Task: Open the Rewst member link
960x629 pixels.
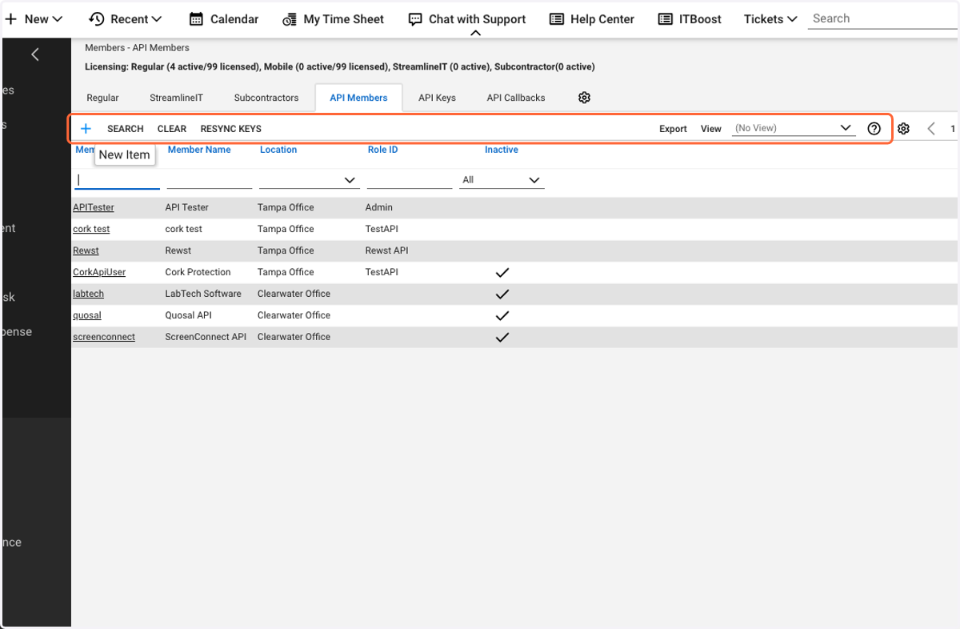Action: click(86, 250)
